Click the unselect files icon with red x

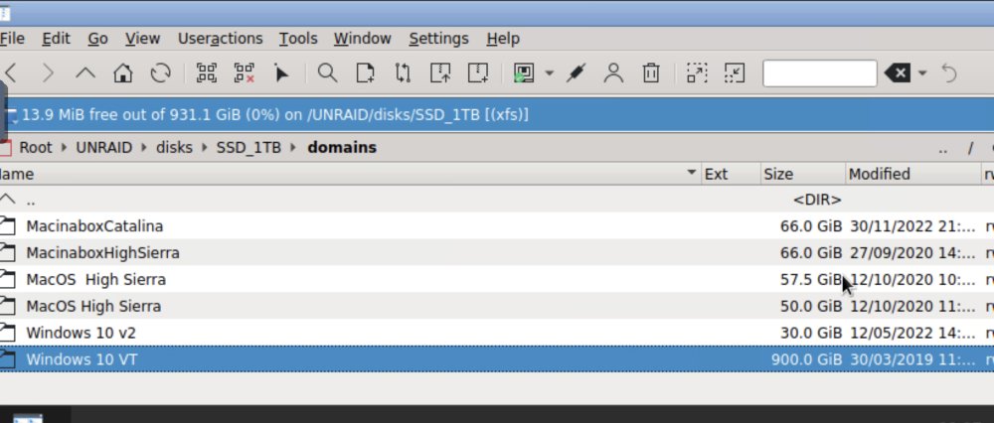coord(245,73)
